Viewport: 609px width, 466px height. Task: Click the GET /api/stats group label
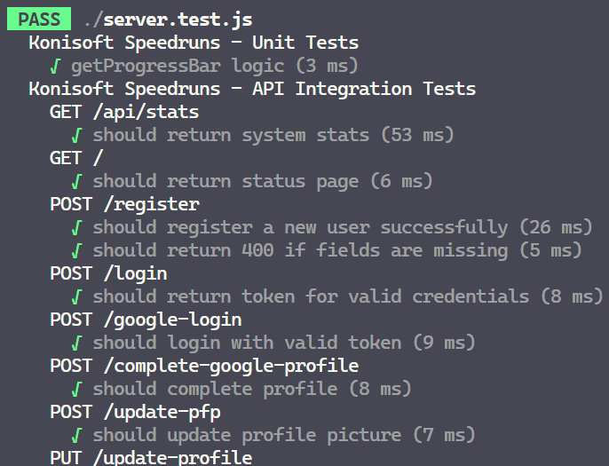coord(124,111)
